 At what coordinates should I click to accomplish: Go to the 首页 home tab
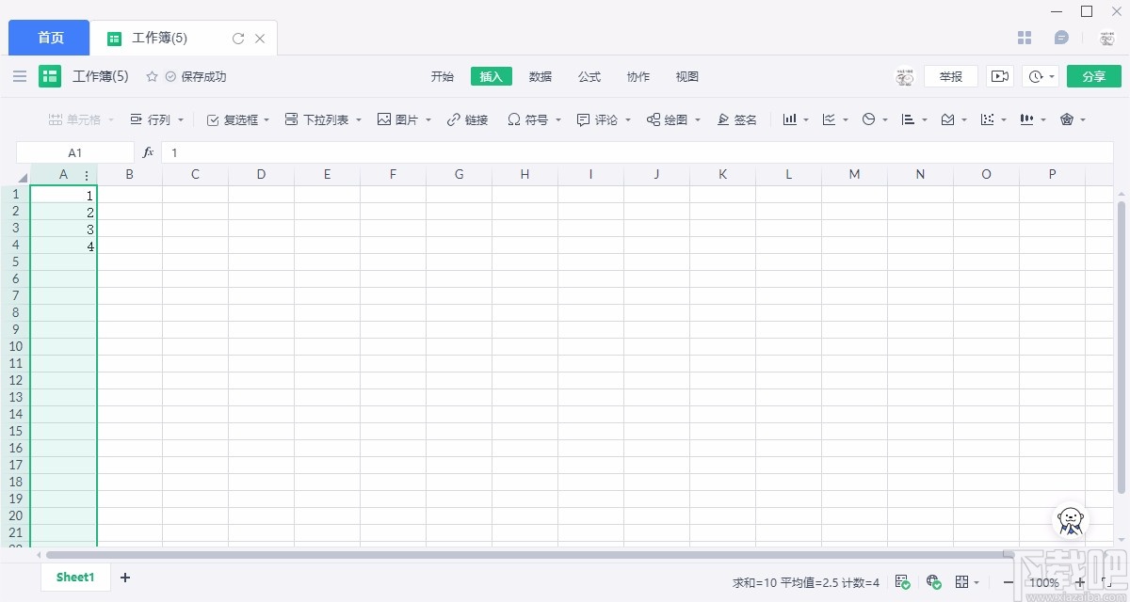(x=48, y=38)
